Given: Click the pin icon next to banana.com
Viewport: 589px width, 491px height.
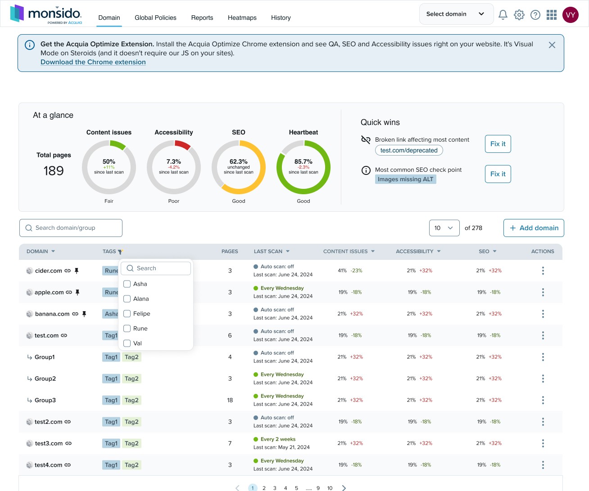Looking at the screenshot, I should point(84,314).
